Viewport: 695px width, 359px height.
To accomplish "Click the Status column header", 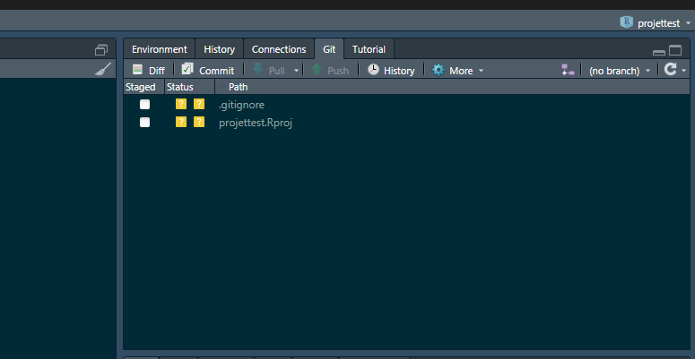I will (180, 87).
